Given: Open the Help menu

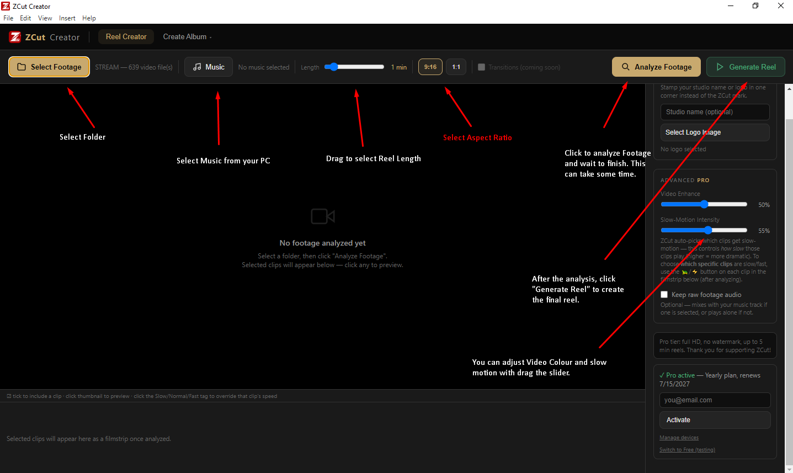Looking at the screenshot, I should click(89, 18).
